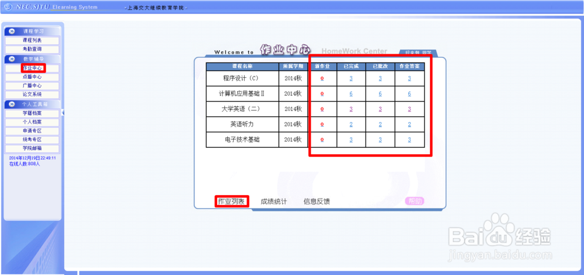This screenshot has width=584, height=275.
Task: Click the pink 帮助 help button
Action: [x=415, y=201]
